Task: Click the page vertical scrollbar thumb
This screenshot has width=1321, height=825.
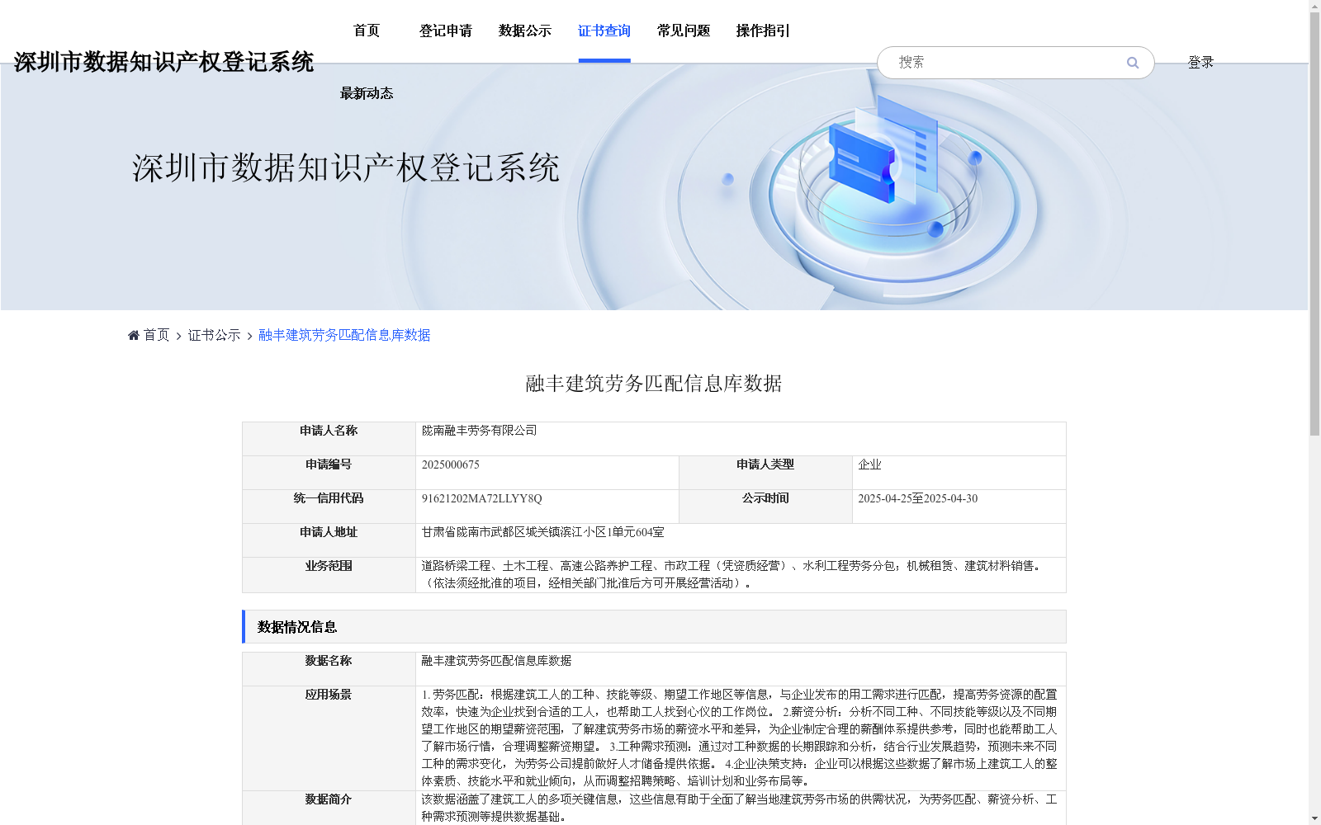Action: click(1314, 224)
